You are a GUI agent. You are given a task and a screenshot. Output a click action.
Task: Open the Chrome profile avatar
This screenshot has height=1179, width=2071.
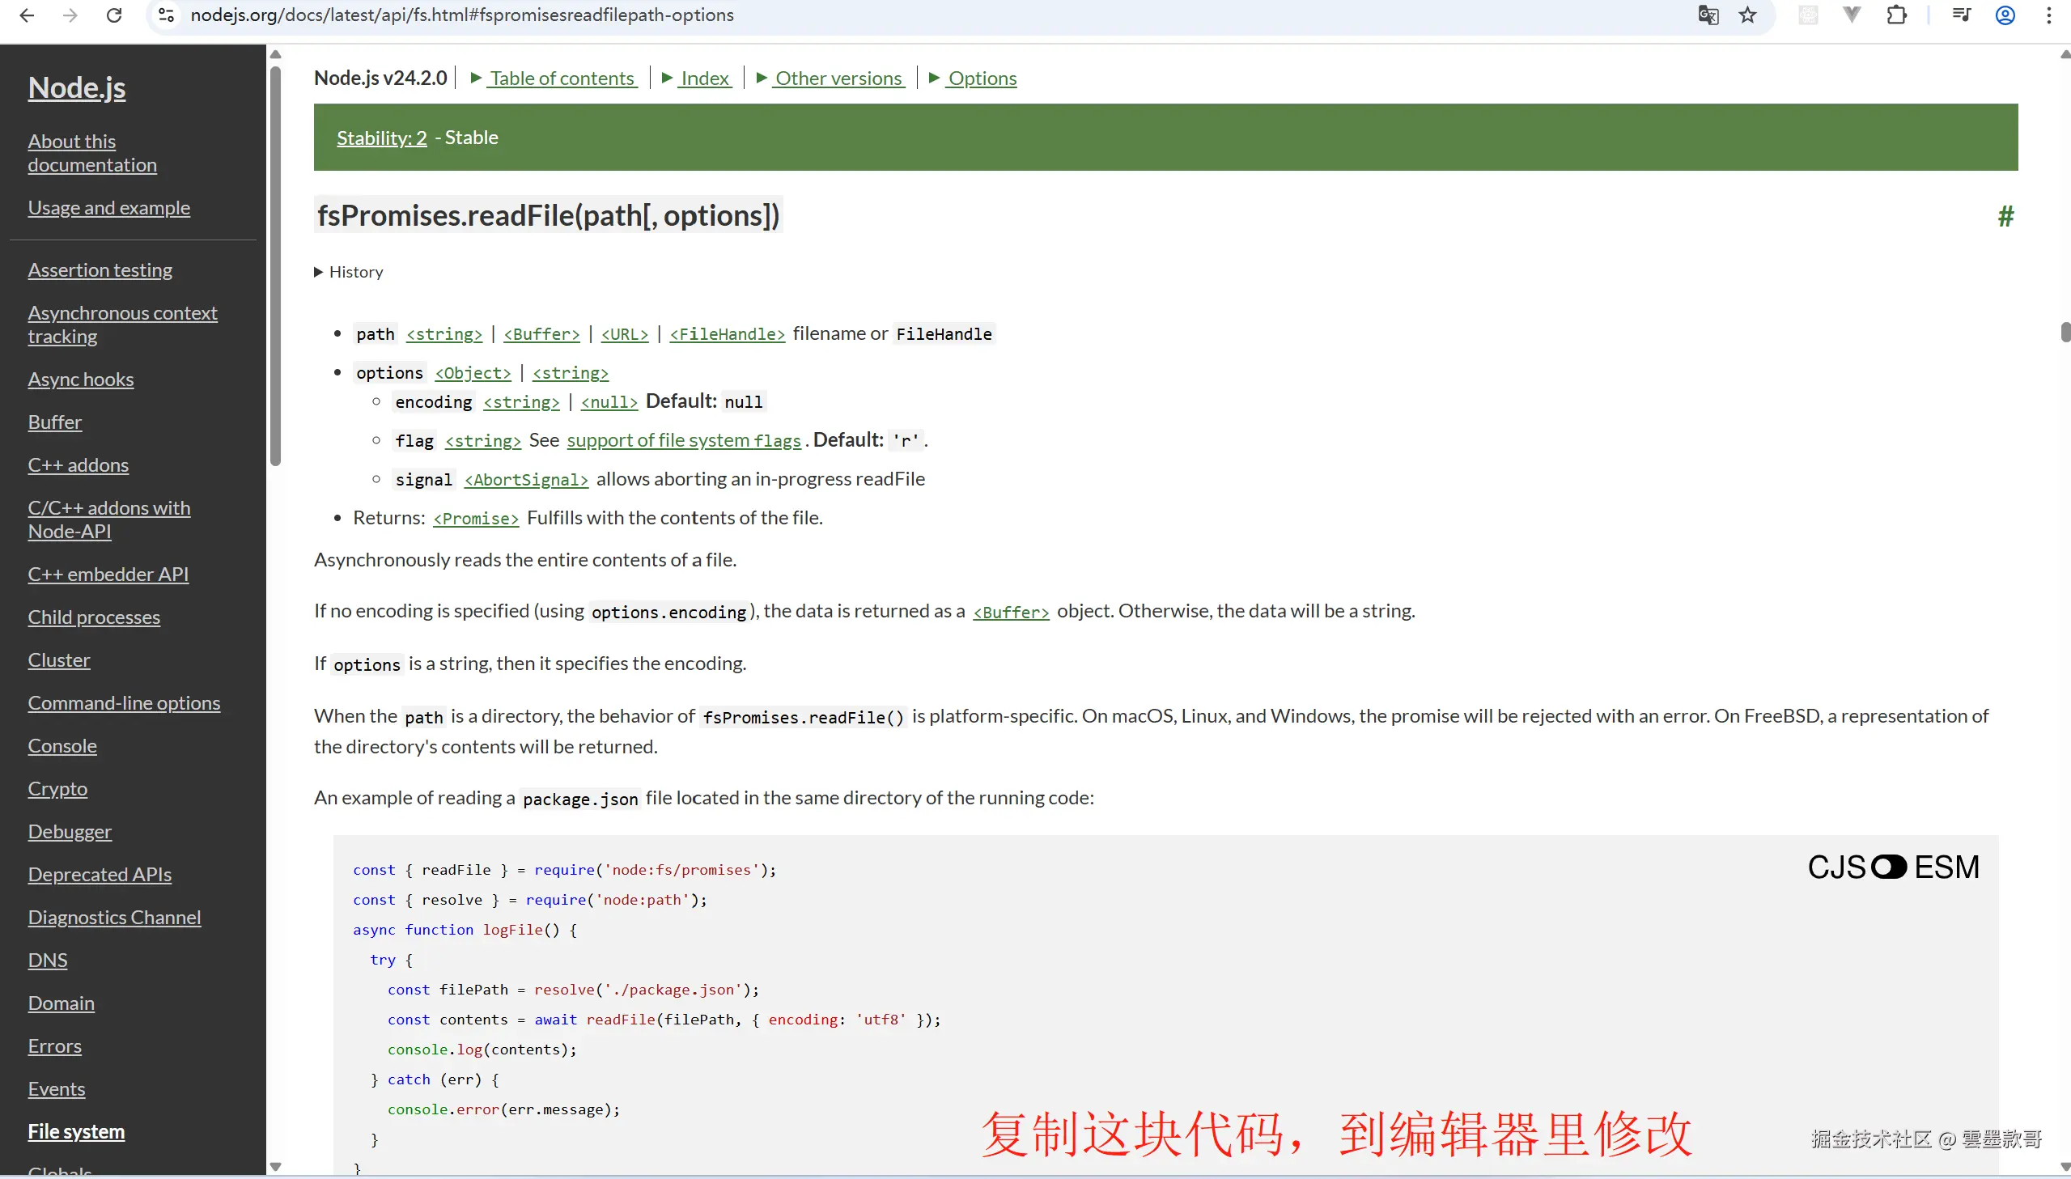tap(2005, 15)
